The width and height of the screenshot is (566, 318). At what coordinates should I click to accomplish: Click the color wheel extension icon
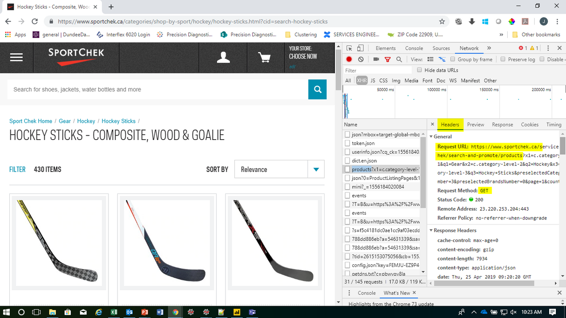click(x=512, y=21)
